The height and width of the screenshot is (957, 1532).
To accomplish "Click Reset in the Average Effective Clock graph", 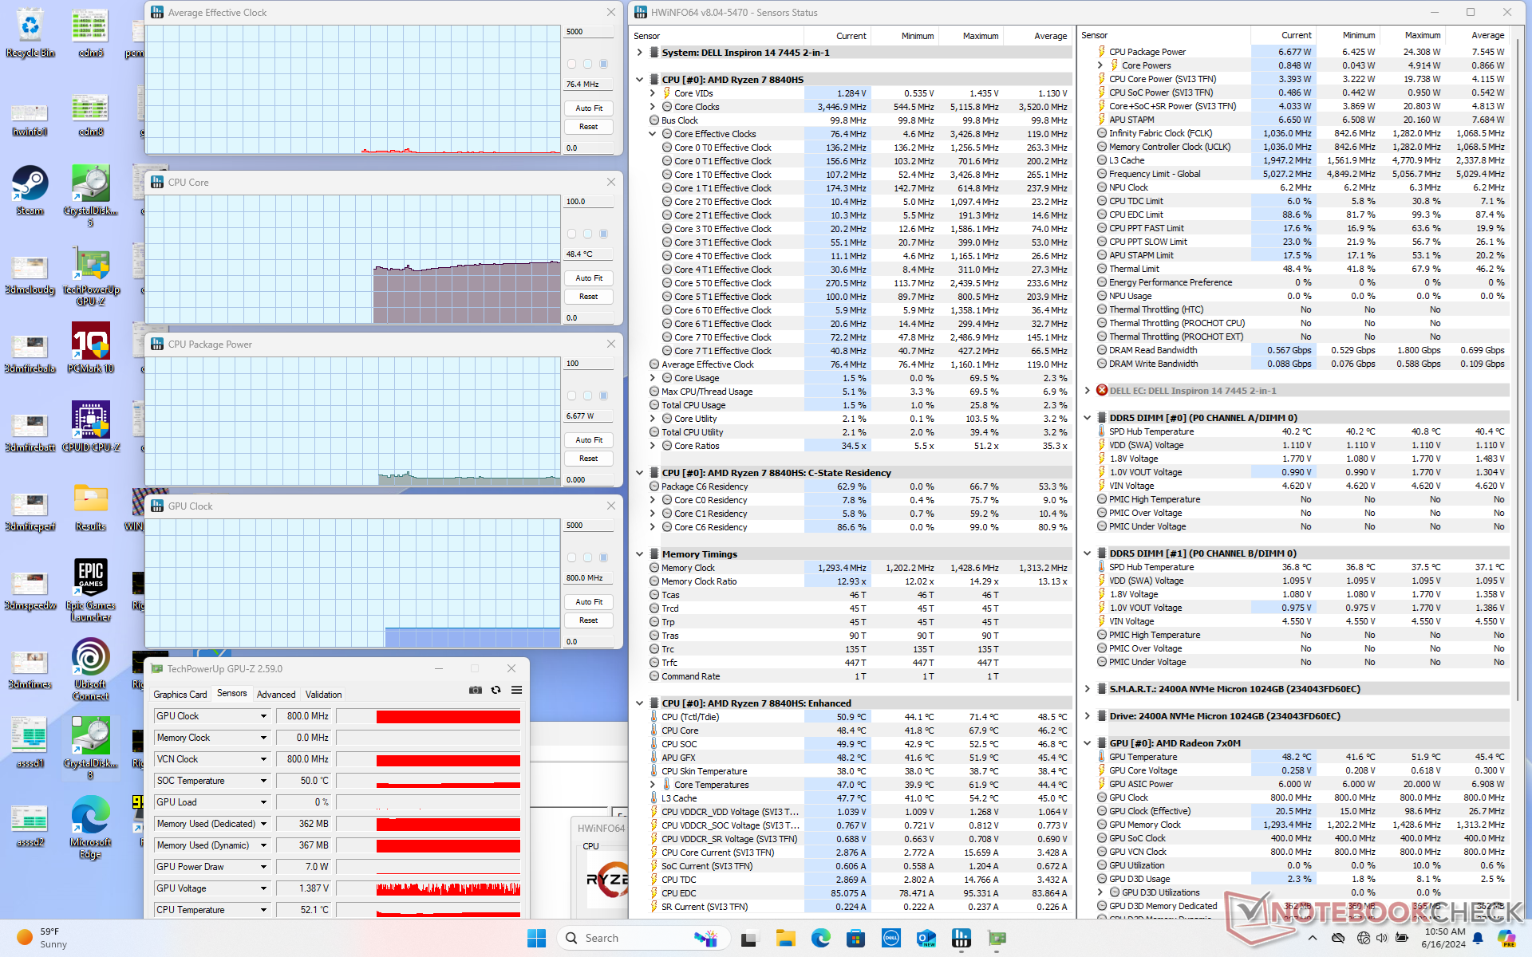I will 589,127.
